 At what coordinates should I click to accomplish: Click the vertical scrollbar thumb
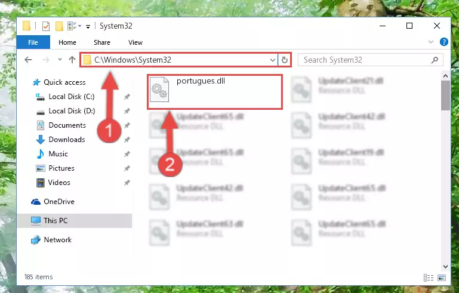445,95
